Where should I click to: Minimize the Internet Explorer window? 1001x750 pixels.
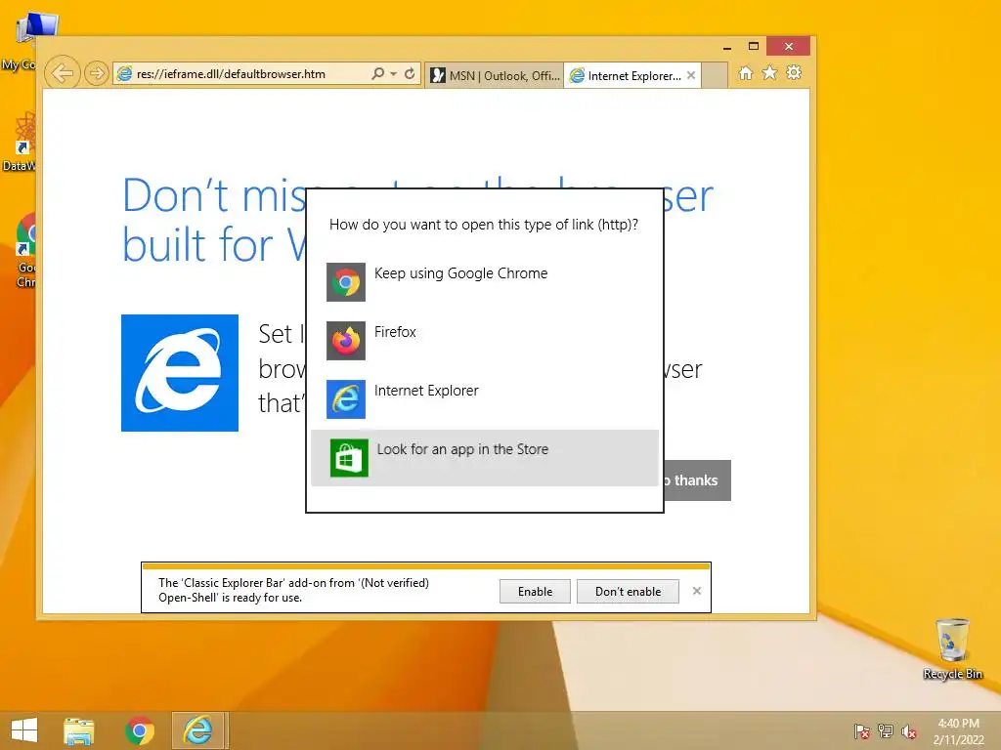coord(726,47)
